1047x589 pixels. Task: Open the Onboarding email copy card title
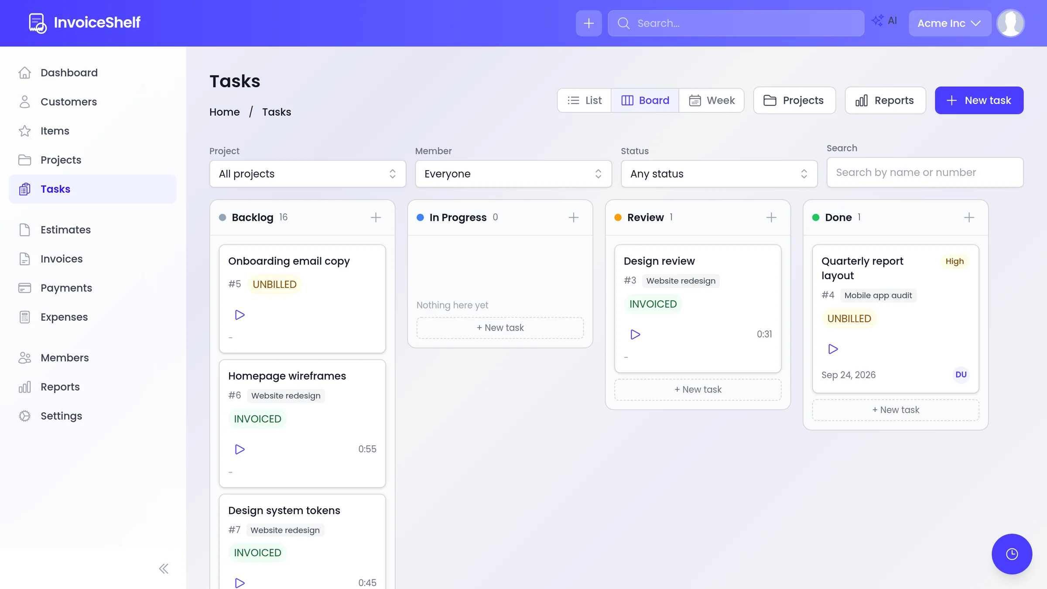point(289,261)
